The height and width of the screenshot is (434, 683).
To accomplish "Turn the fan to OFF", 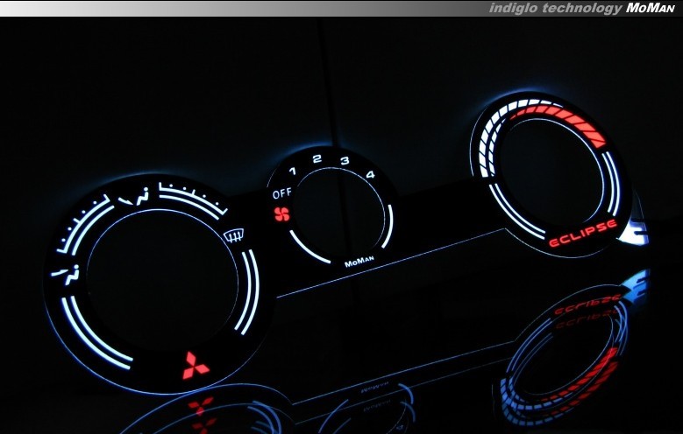I will (281, 193).
